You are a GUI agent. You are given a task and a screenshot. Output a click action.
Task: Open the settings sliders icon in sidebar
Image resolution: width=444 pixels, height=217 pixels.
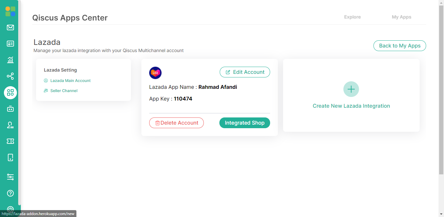10,177
